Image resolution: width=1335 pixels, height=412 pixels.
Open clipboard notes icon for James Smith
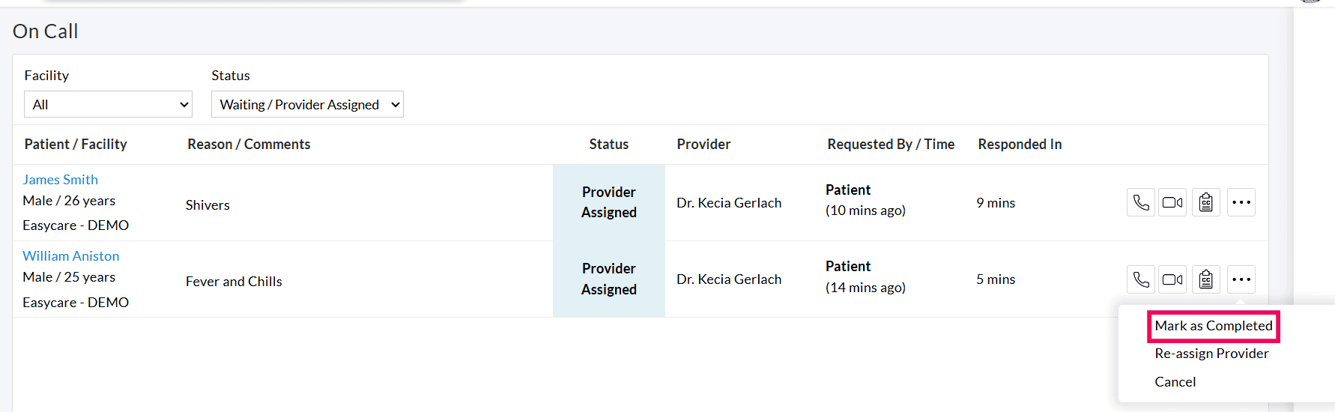click(x=1206, y=202)
